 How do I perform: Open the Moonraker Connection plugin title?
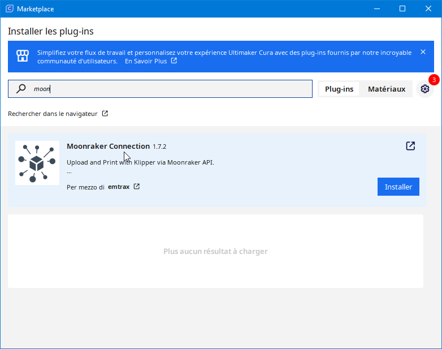(109, 146)
